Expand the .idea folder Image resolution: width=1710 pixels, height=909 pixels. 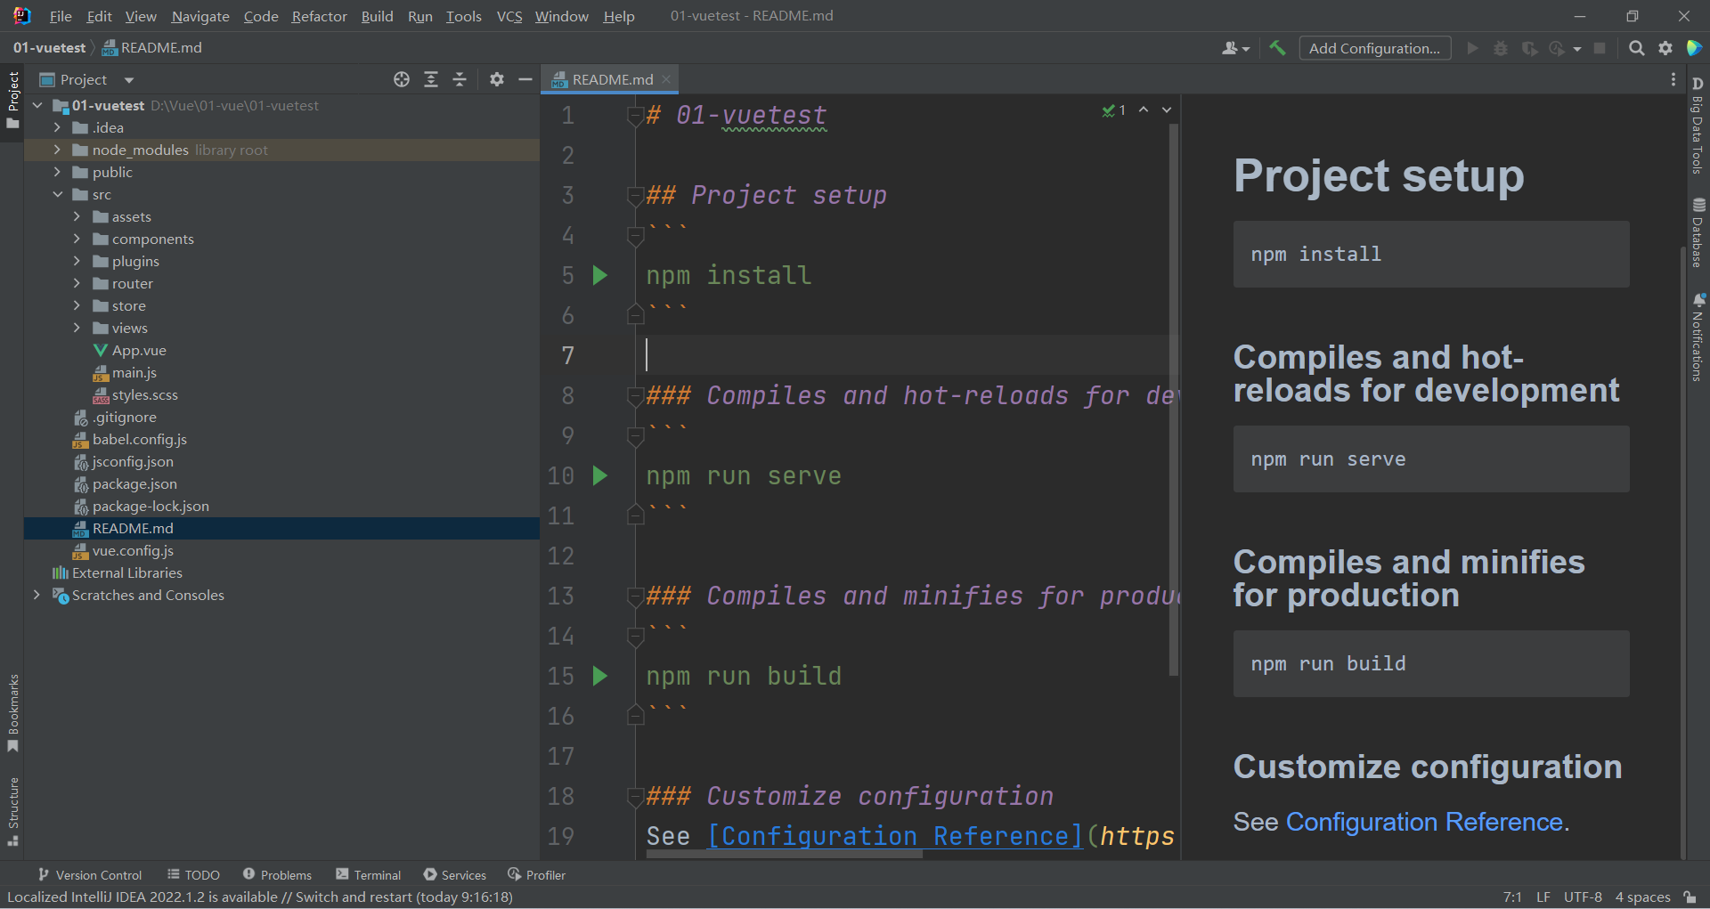(57, 127)
